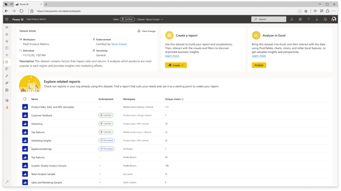Sort by Endorsement column header
Viewport: 341px width, 191px height.
click(x=106, y=99)
